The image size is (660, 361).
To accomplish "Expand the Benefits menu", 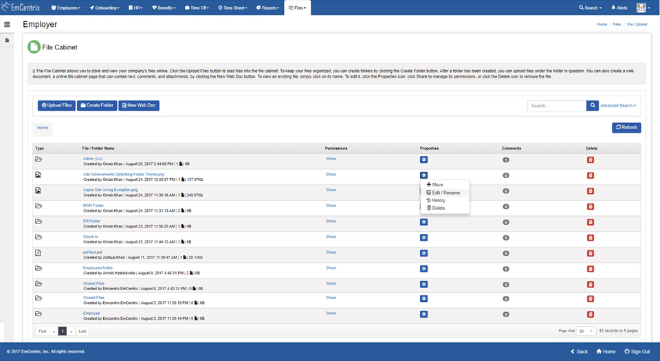I will [x=164, y=8].
